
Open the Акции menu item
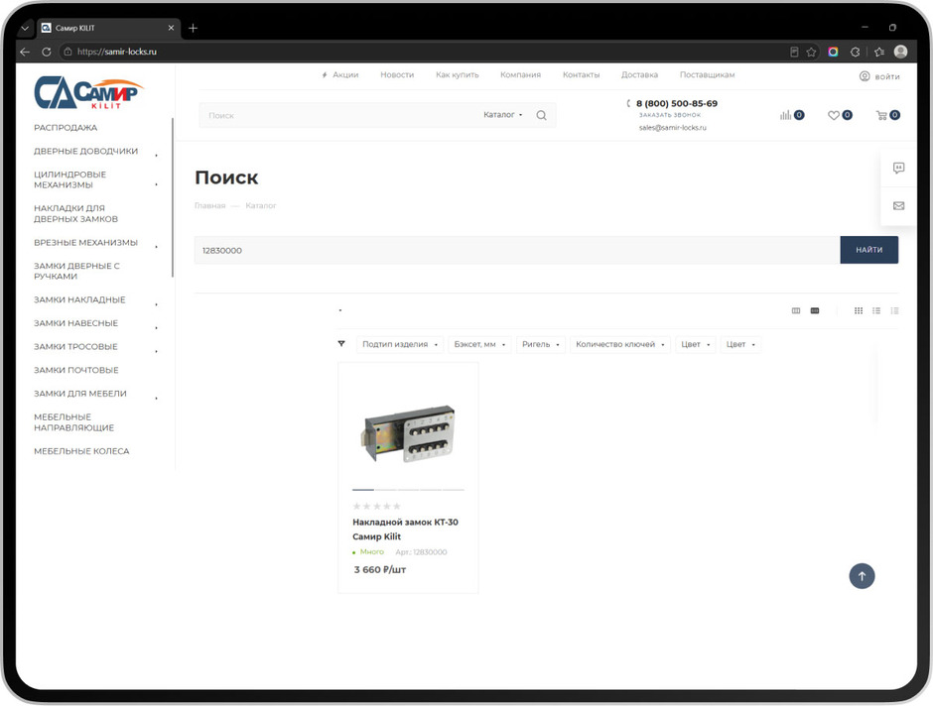click(340, 75)
